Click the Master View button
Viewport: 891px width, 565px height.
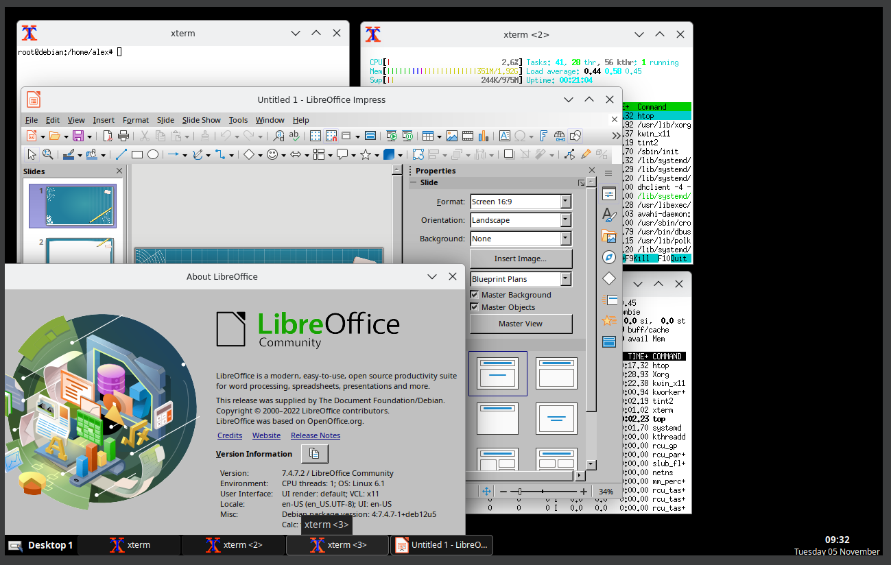[521, 324]
